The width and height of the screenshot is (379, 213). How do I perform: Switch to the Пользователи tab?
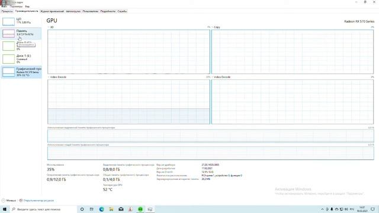pos(91,11)
